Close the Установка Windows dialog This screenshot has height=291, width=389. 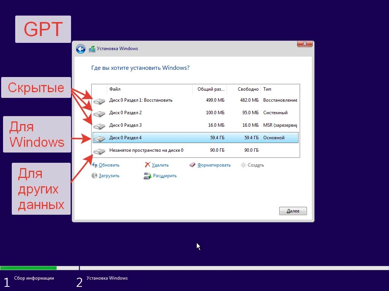tap(305, 44)
